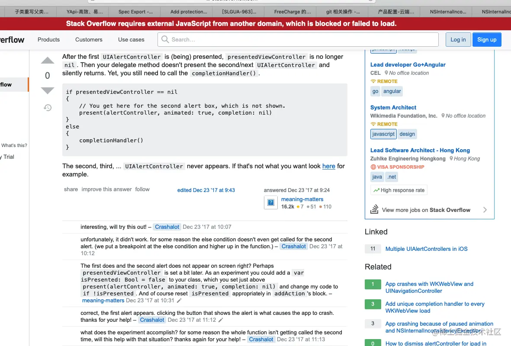Open the Customers nav item
The image size is (511, 346).
coord(89,39)
